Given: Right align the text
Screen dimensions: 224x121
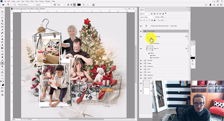Looking at the screenshot, I should (x=74, y=5).
